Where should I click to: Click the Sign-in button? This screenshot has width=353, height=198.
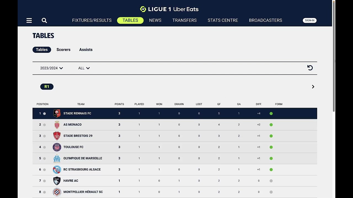point(310,20)
